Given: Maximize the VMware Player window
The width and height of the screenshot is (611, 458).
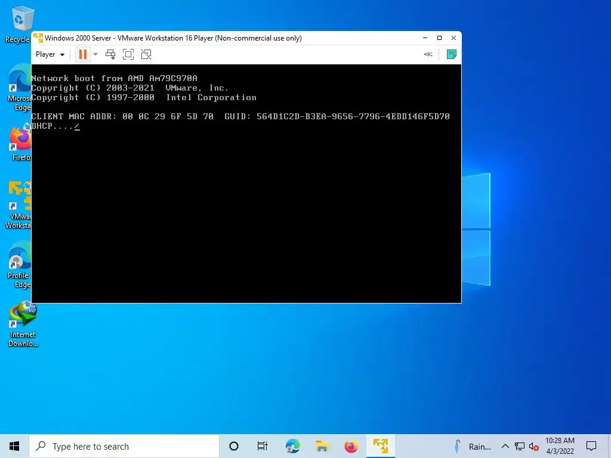Looking at the screenshot, I should [440, 38].
